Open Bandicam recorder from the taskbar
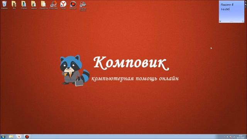Screen dimensions: 247x139 click(x=27, y=137)
